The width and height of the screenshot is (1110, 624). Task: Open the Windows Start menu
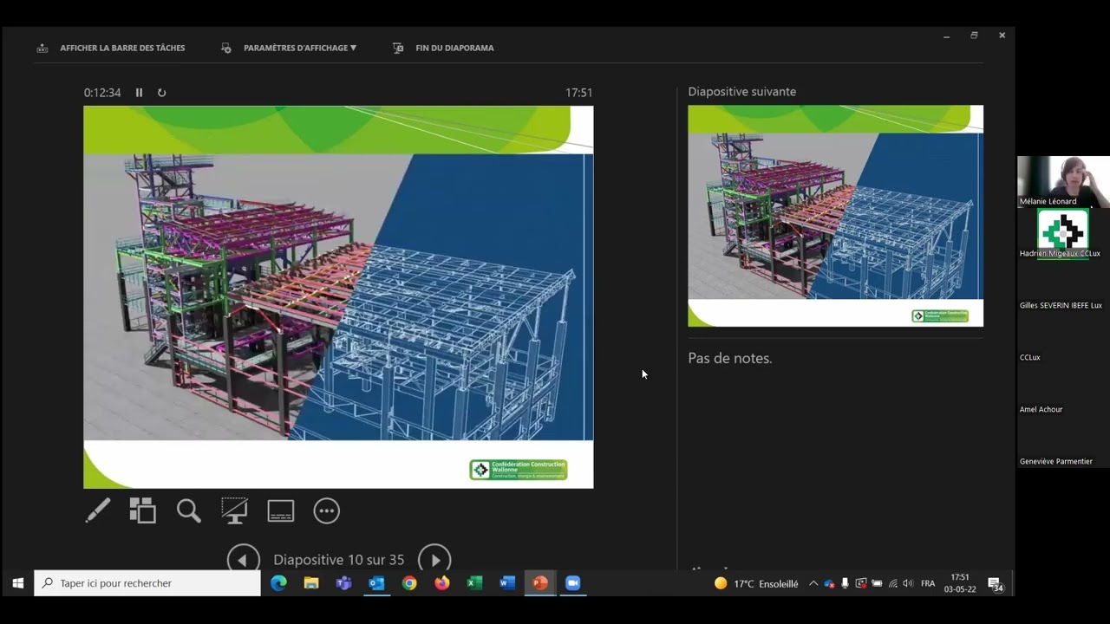(x=17, y=583)
